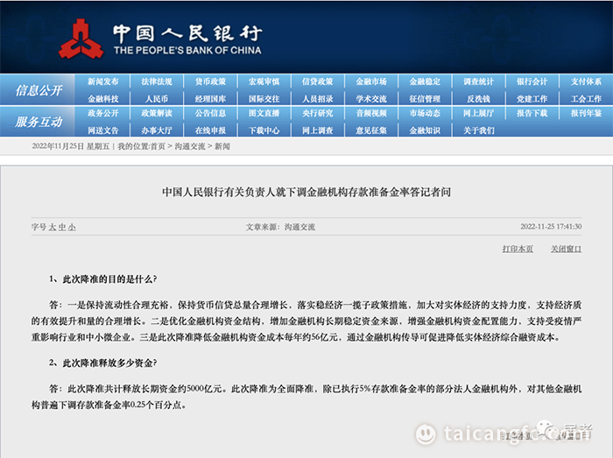Click the question '此次降准释放多少资金?'
The height and width of the screenshot is (458, 613).
click(x=102, y=363)
